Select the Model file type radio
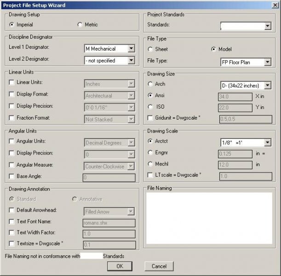This screenshot has height=276, width=281. point(213,49)
